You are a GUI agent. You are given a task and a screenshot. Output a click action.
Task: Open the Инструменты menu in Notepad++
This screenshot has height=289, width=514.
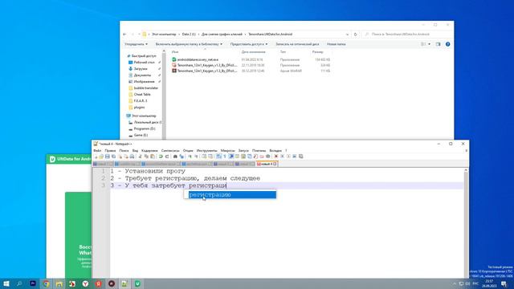[x=207, y=150]
